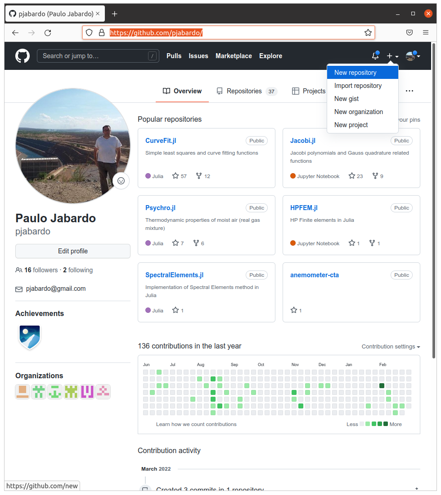Open the pink organization avatar
Image resolution: width=441 pixels, height=495 pixels.
(x=103, y=392)
